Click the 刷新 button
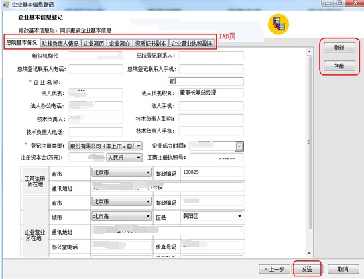 339,48
